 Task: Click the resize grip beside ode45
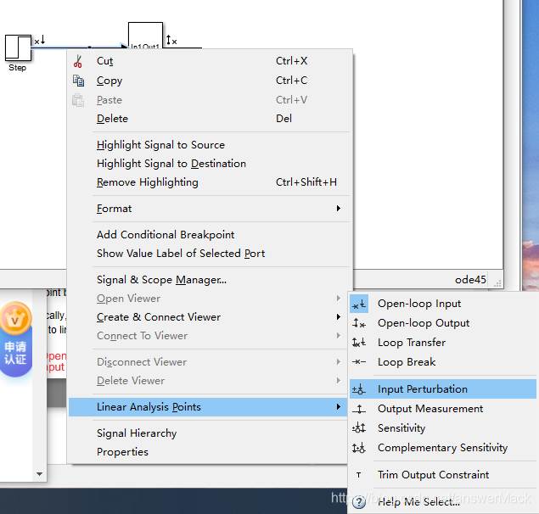497,283
